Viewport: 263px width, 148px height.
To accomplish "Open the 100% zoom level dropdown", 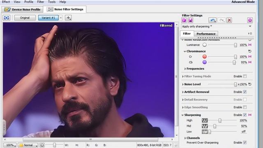I will pos(10,145).
